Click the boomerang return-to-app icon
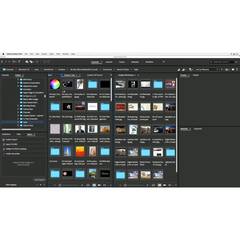This screenshot has width=240, height=240. (20, 62)
